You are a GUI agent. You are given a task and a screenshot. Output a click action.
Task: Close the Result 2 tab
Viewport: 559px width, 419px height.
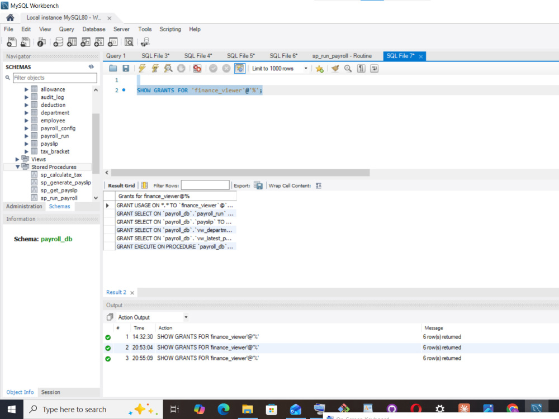tap(132, 293)
